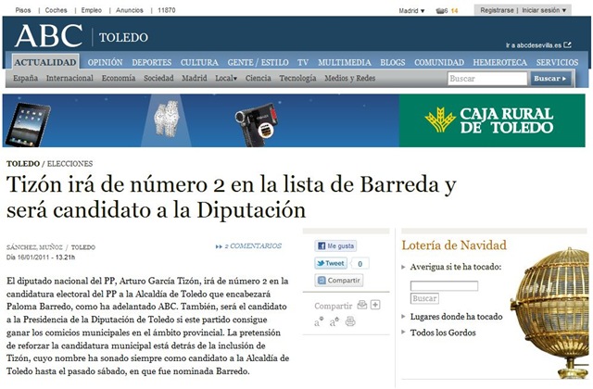593x389 pixels.
Task: Go to the España subsection
Action: (x=25, y=78)
